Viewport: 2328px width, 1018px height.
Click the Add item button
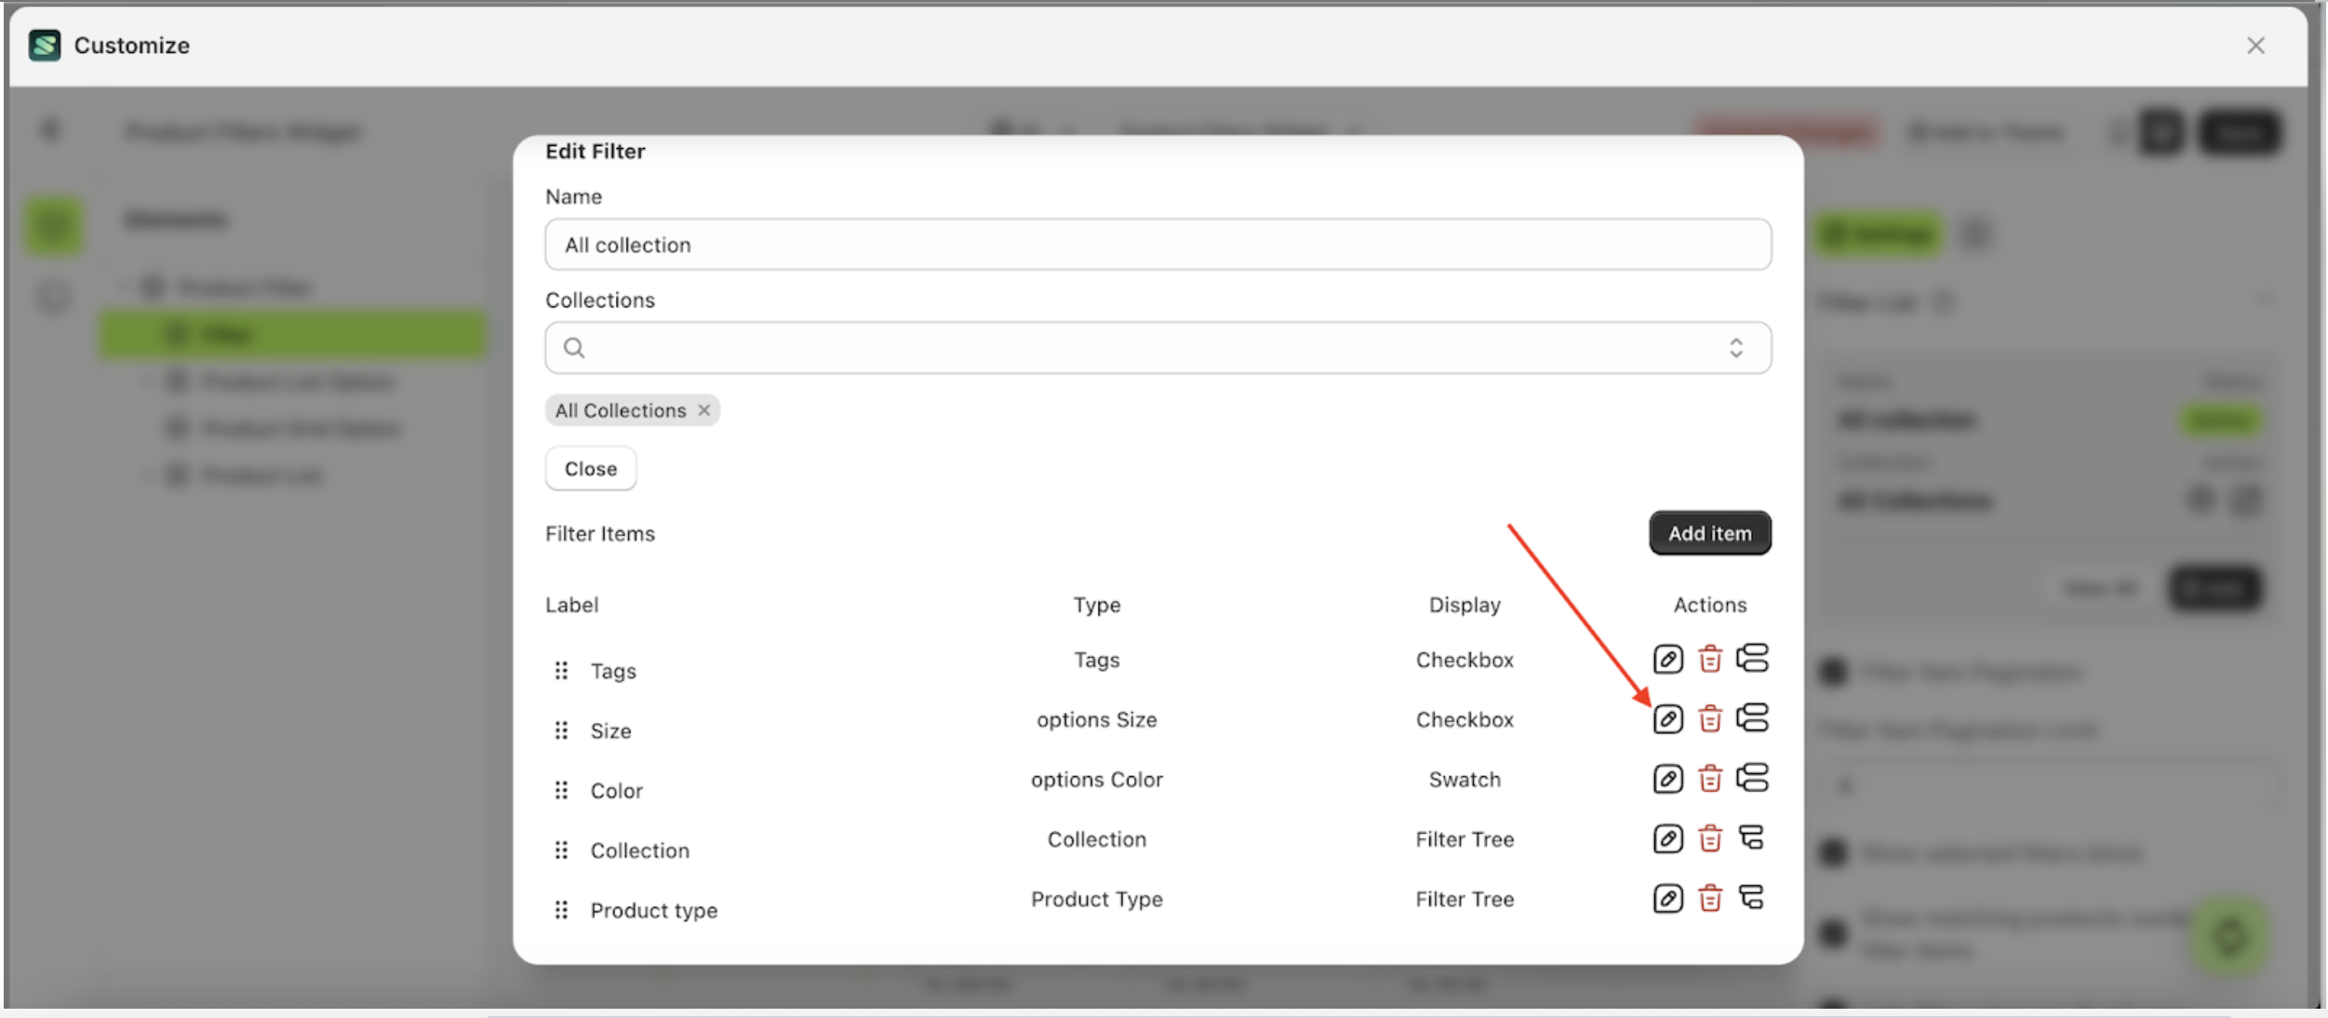click(1709, 532)
